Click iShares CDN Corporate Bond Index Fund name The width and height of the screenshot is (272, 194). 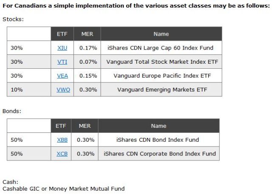coord(159,154)
